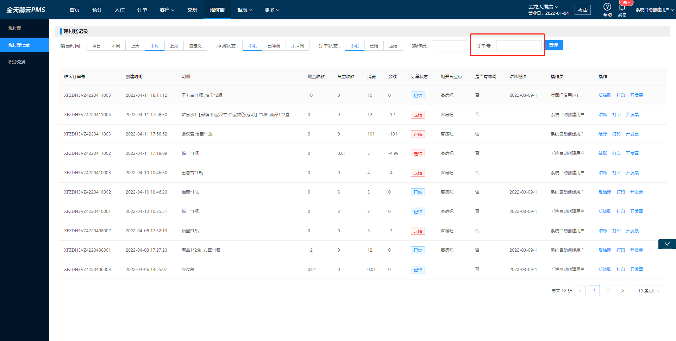Open the 现付账 top navigation tab
Viewport: 676px width, 341px height.
pos(217,10)
